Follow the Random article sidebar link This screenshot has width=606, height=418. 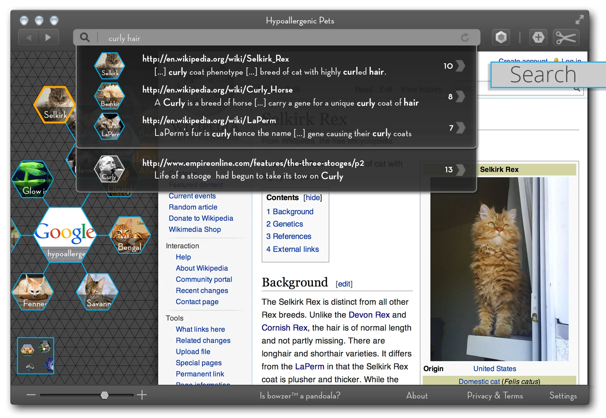point(193,207)
